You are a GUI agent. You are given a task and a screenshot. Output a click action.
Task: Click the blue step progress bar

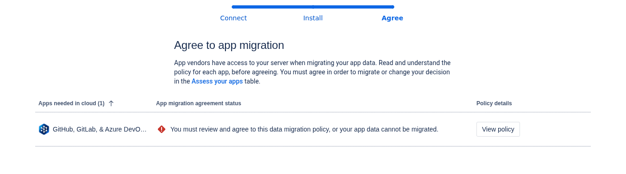coord(313,7)
